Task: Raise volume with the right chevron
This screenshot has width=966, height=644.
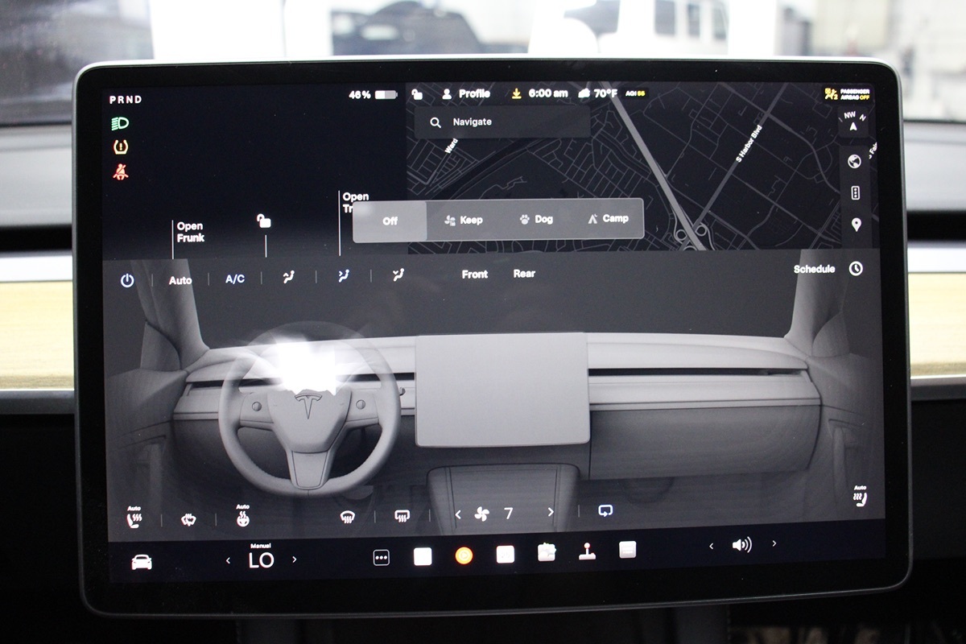Action: [774, 544]
